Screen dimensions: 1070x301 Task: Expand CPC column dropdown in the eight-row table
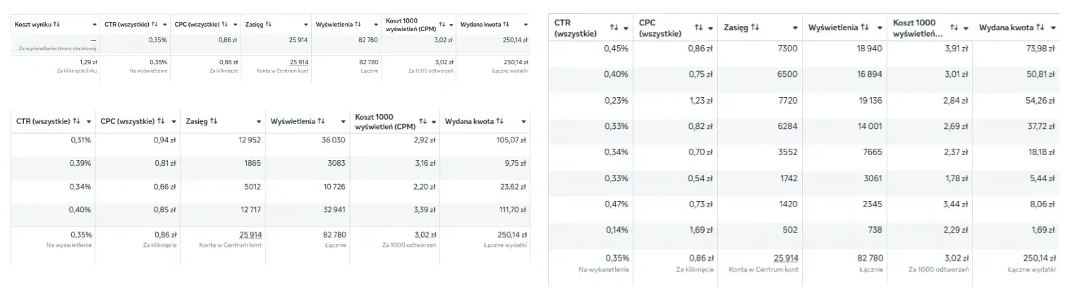tap(710, 28)
